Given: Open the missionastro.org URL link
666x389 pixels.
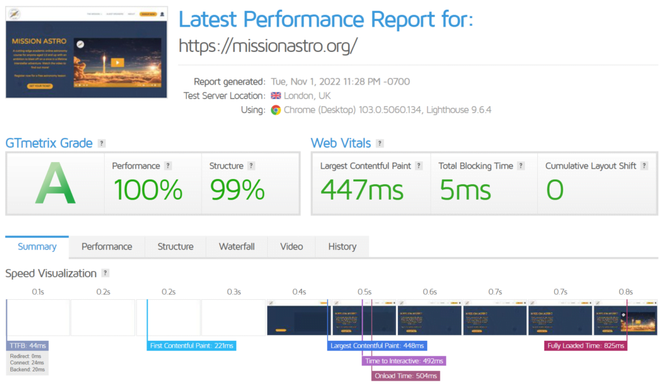Looking at the screenshot, I should point(268,46).
